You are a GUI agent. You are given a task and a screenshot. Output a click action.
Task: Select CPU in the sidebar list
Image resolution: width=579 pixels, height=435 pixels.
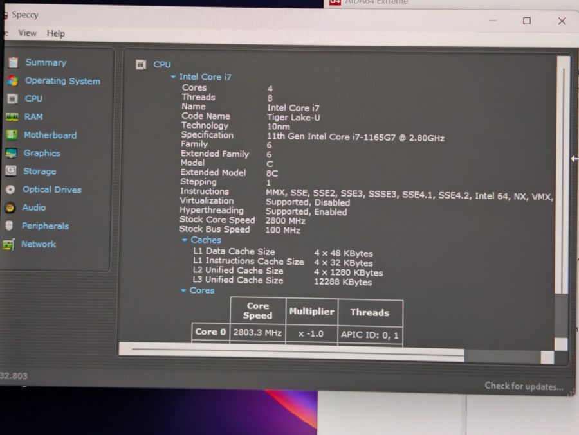tap(33, 98)
